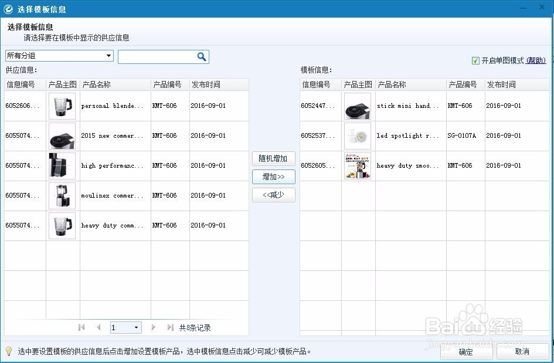This screenshot has height=363, width=554.
Task: Sort template list by 发布时间 header
Action: (x=517, y=84)
